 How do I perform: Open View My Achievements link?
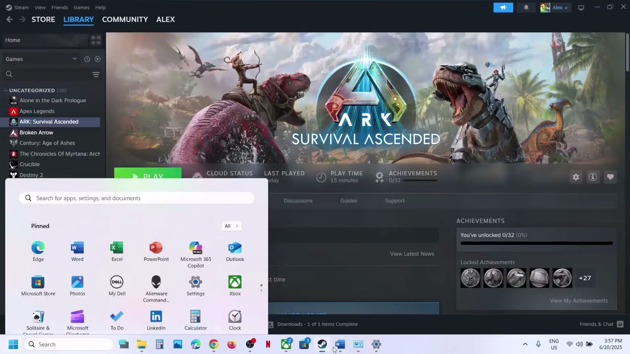tap(579, 300)
